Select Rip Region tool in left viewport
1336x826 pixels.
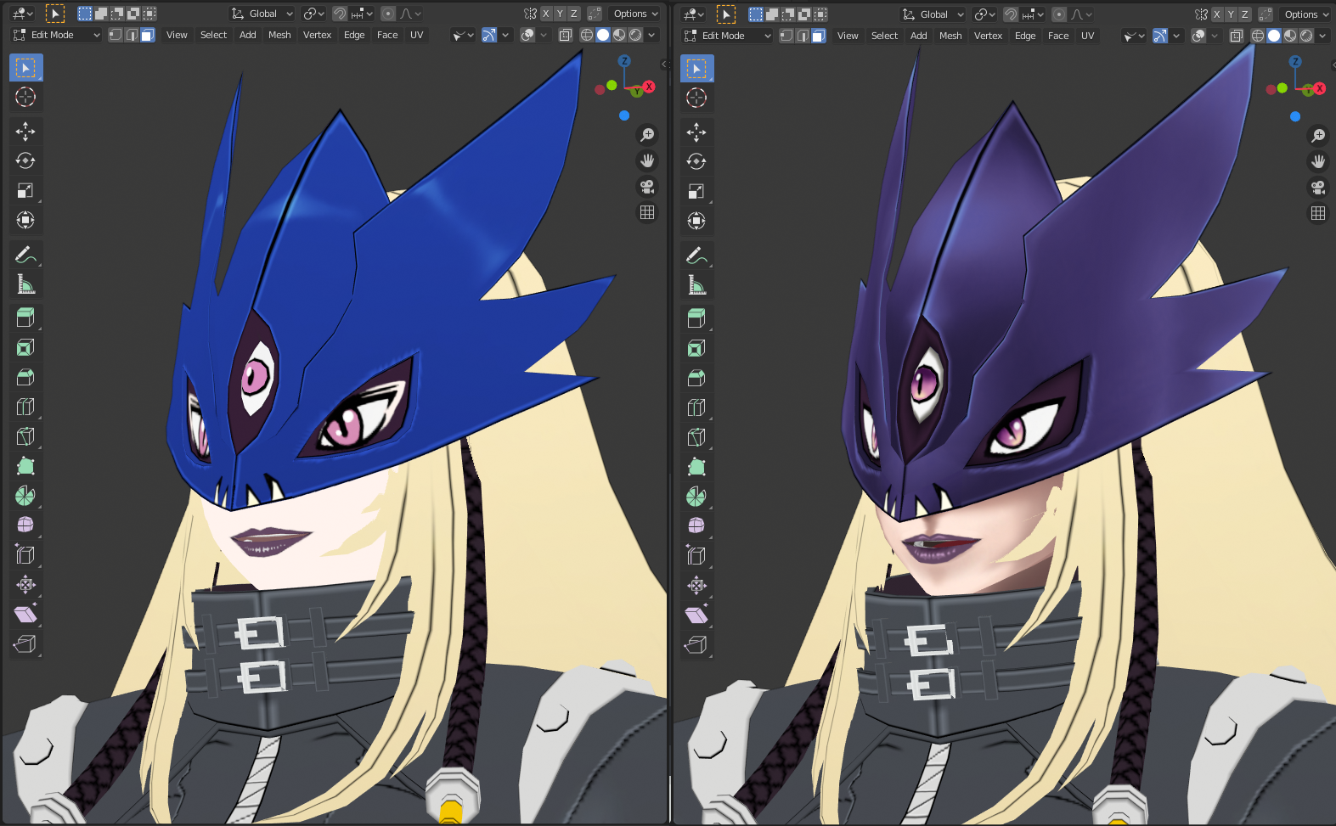point(25,643)
